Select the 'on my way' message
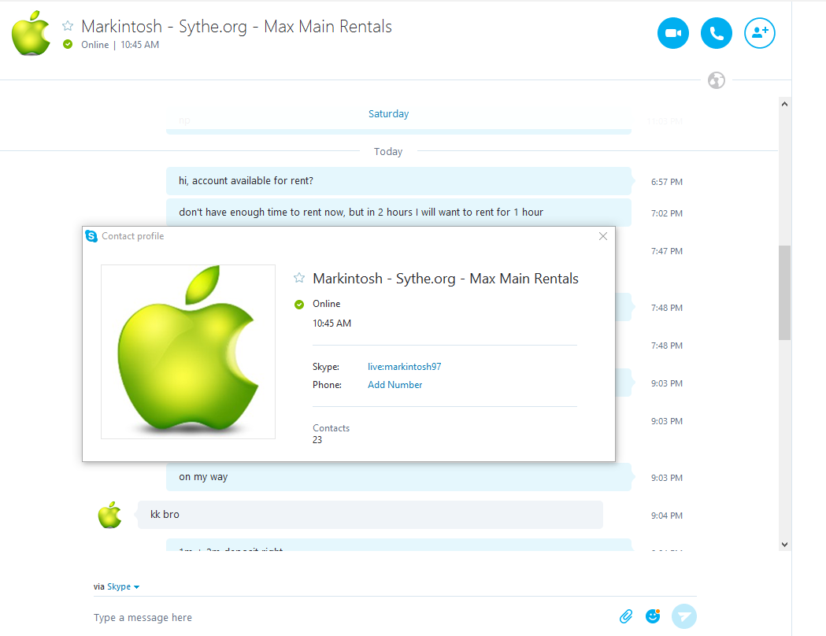 click(x=398, y=477)
